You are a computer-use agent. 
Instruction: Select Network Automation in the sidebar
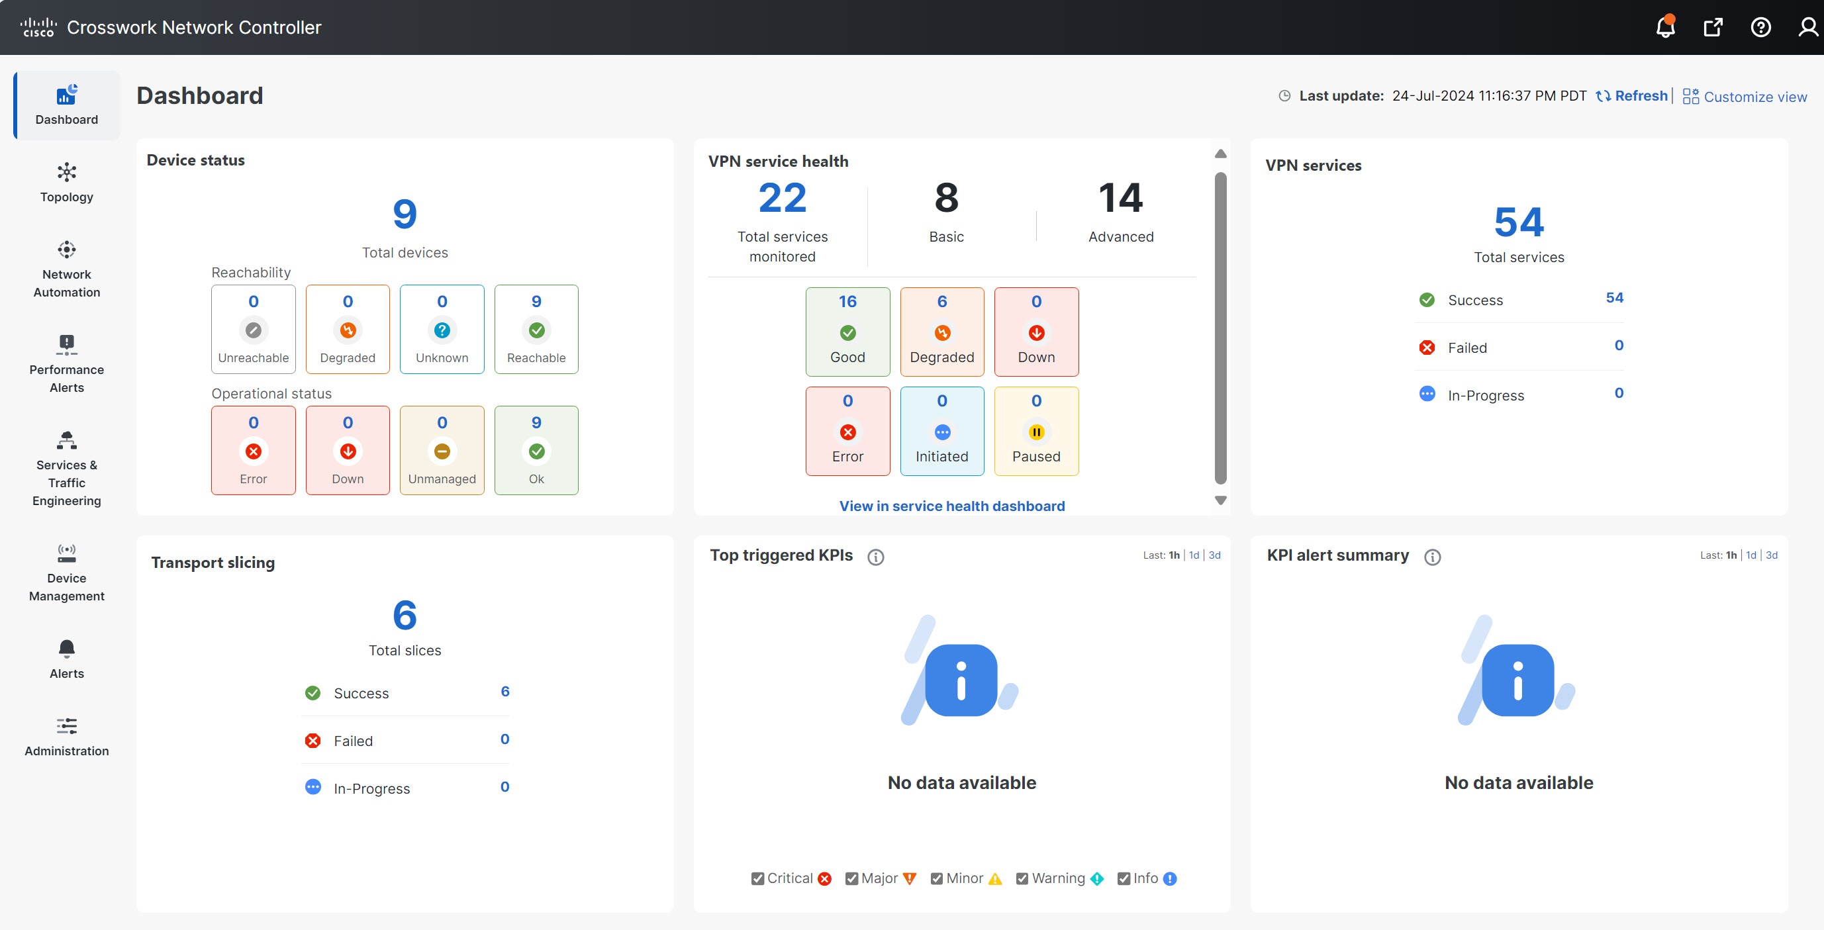[x=66, y=269]
